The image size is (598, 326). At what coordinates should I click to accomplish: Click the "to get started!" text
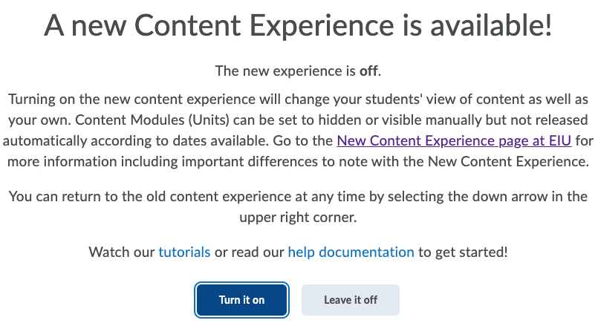click(x=463, y=252)
